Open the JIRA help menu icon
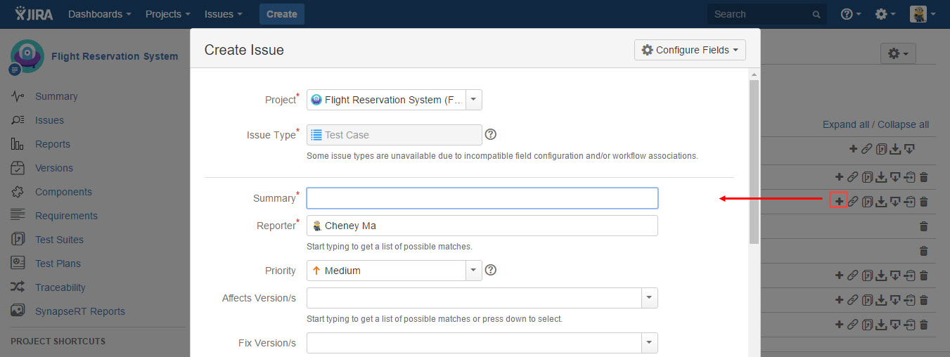Image resolution: width=950 pixels, height=357 pixels. point(851,14)
